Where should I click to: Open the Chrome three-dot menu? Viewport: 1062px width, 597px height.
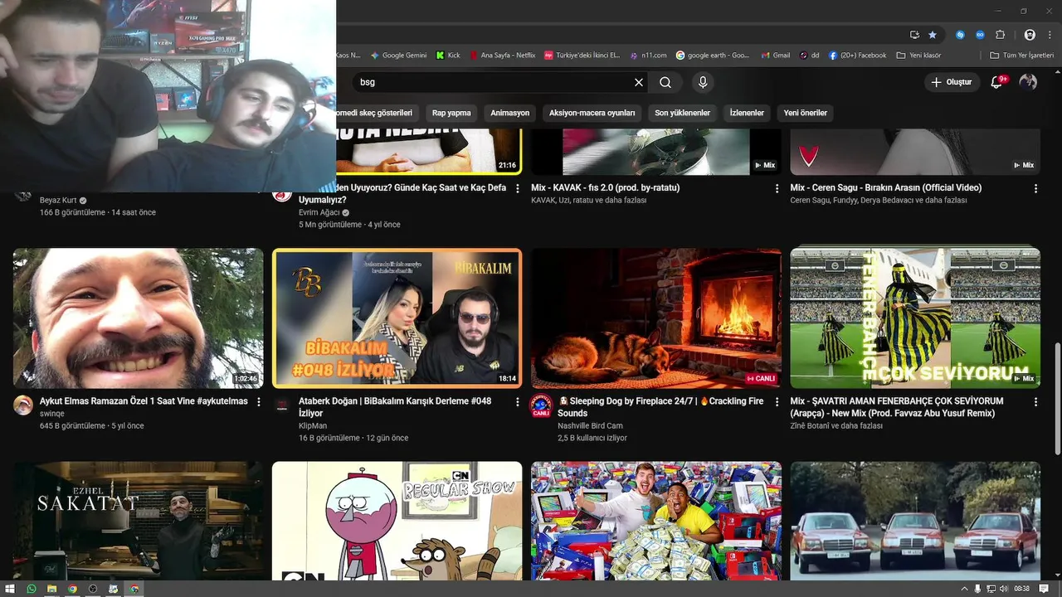(1049, 35)
